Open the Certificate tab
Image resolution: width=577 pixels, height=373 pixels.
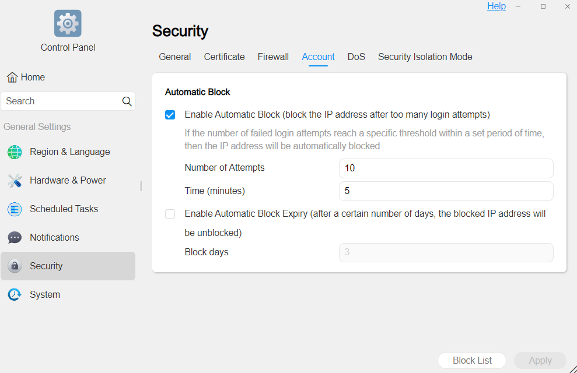click(224, 57)
